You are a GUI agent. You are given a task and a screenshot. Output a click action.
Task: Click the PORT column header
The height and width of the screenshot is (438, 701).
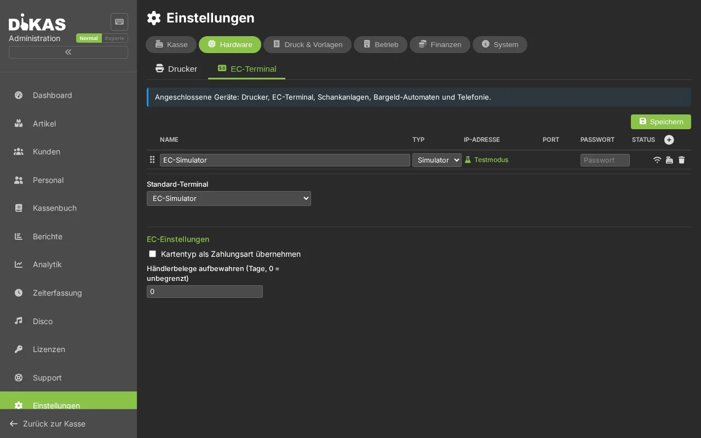[x=551, y=140]
